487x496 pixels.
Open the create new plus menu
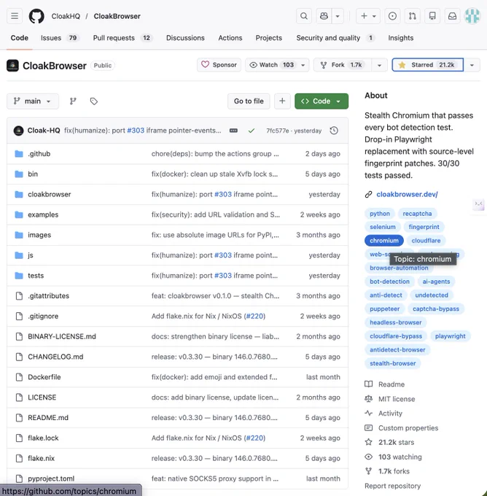pyautogui.click(x=368, y=16)
